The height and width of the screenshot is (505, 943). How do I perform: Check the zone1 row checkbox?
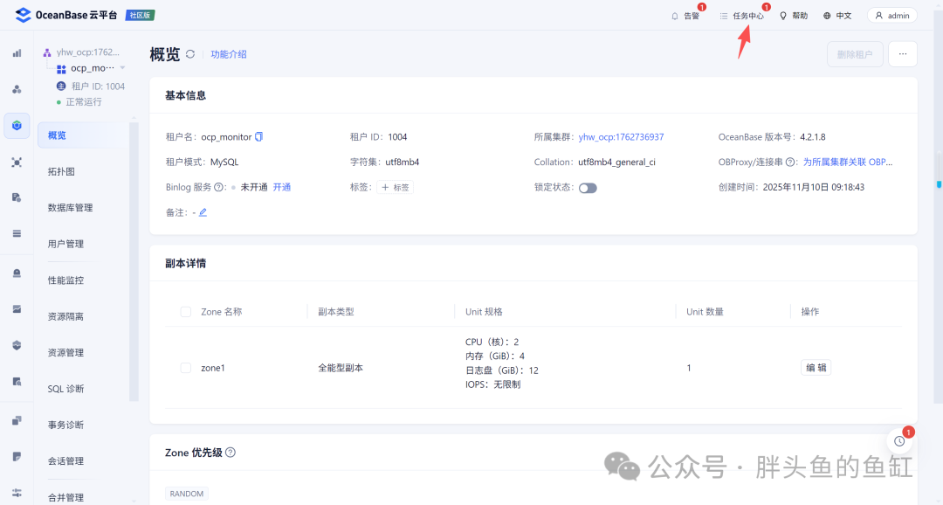pyautogui.click(x=186, y=368)
